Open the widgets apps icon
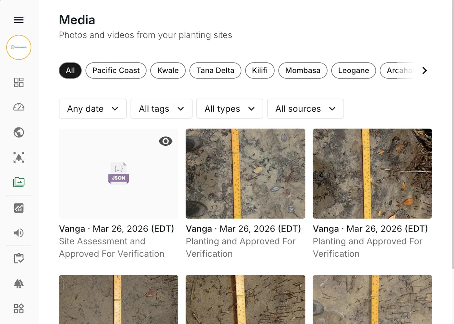454x324 pixels. pyautogui.click(x=19, y=308)
